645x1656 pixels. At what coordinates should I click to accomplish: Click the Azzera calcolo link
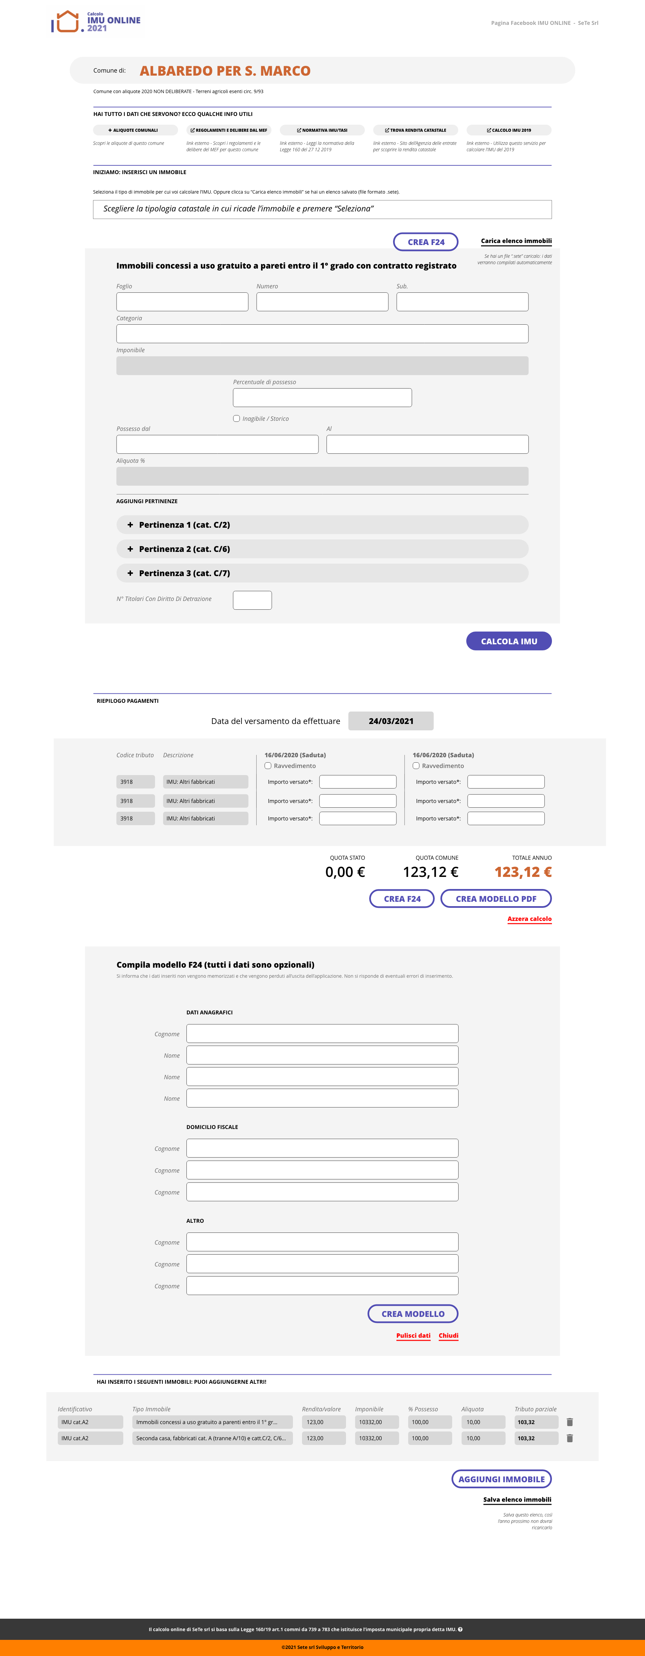[x=529, y=919]
